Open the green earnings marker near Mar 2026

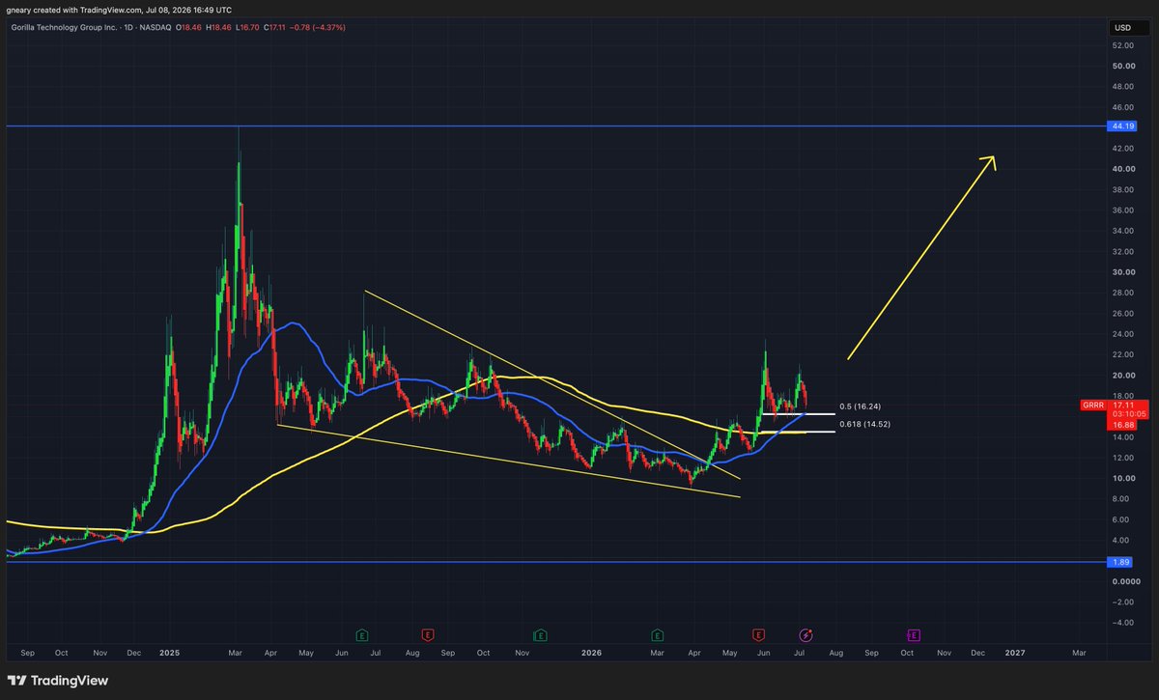pyautogui.click(x=657, y=635)
